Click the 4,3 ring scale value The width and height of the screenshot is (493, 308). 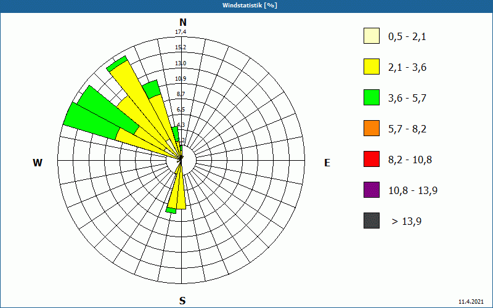pyautogui.click(x=181, y=125)
